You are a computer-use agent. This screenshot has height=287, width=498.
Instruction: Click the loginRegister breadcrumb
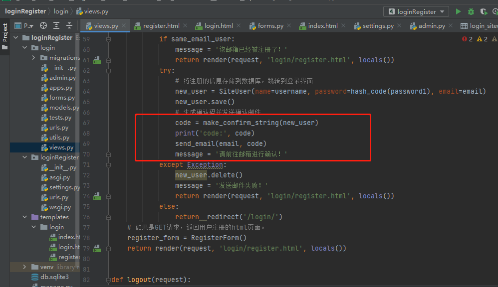coord(25,11)
